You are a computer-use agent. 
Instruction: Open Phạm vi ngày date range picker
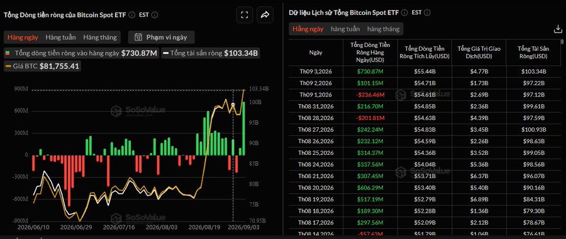162,37
